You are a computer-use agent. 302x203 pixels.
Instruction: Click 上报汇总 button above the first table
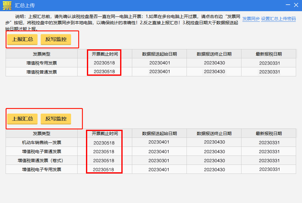[x=22, y=39]
